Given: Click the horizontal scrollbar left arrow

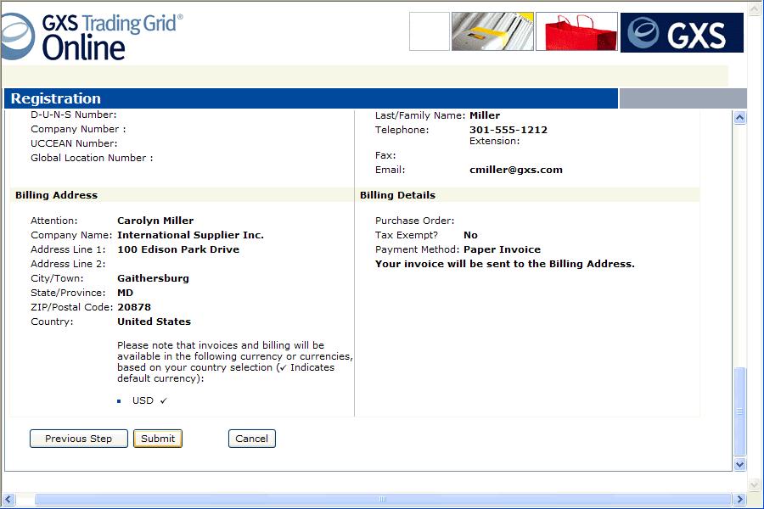Looking at the screenshot, I should (x=8, y=499).
